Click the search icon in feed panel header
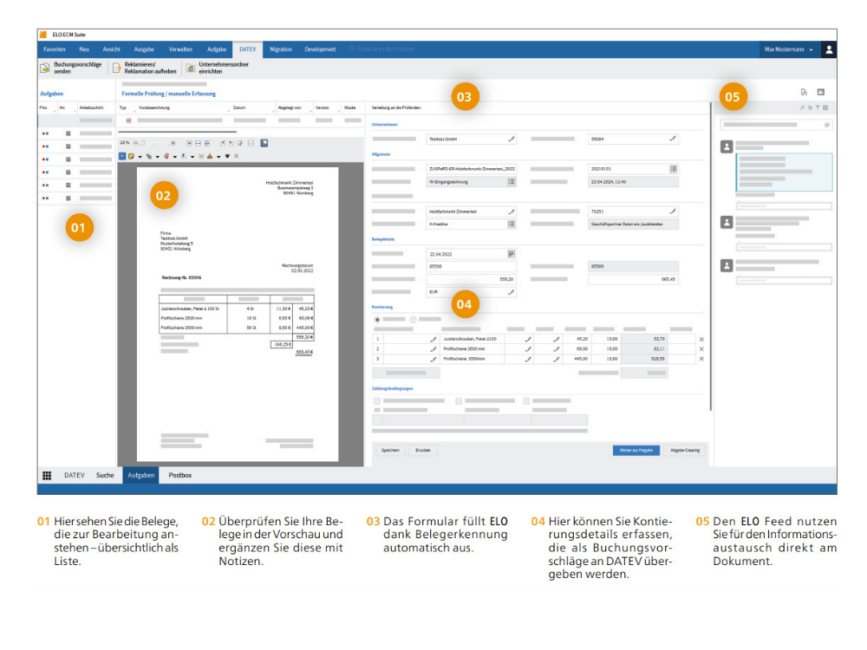Viewport: 867px width, 650px height. pyautogui.click(x=802, y=107)
